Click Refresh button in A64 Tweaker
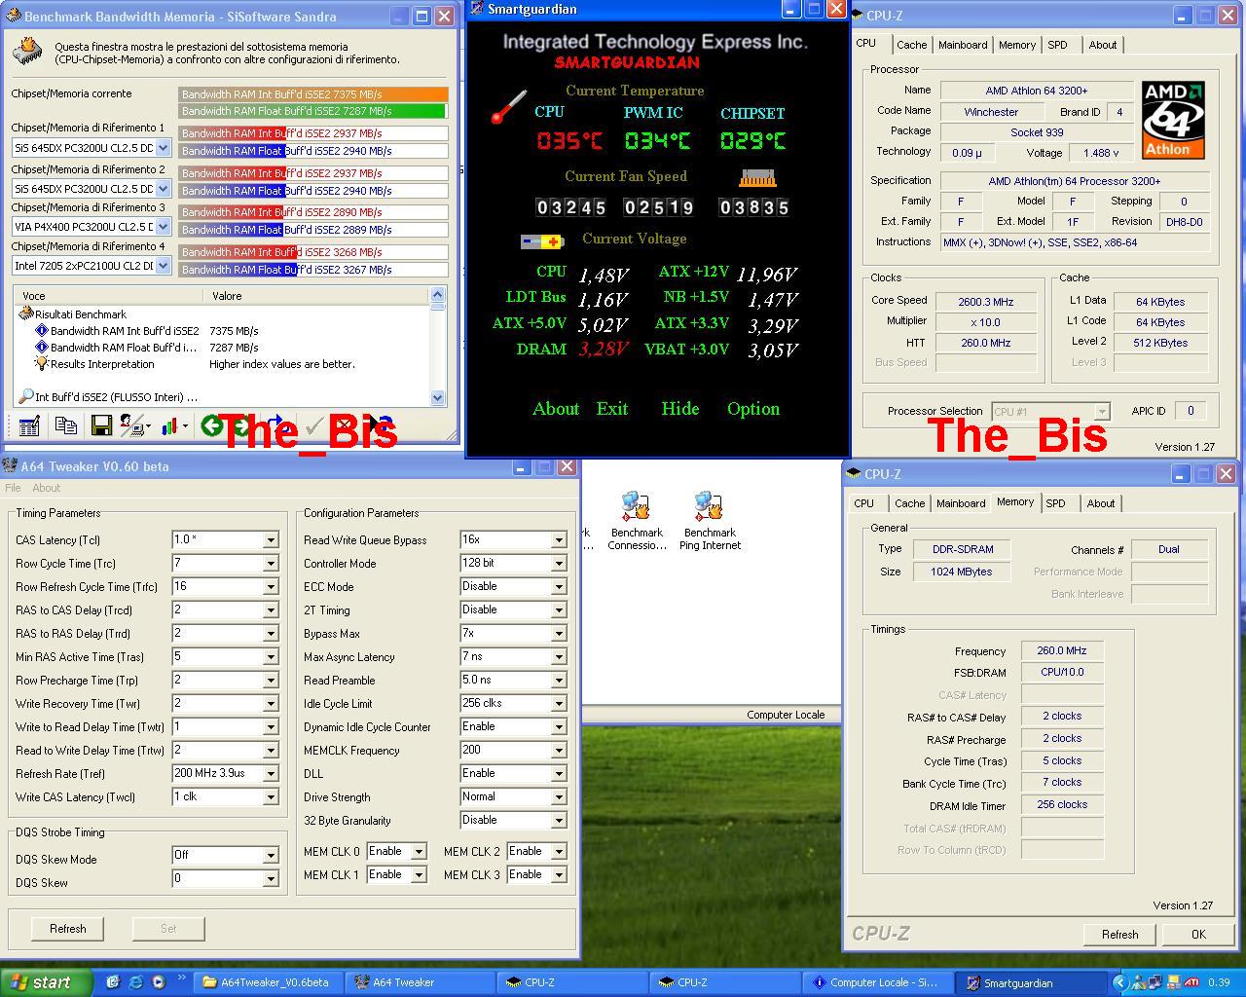This screenshot has height=997, width=1246. pos(68,929)
